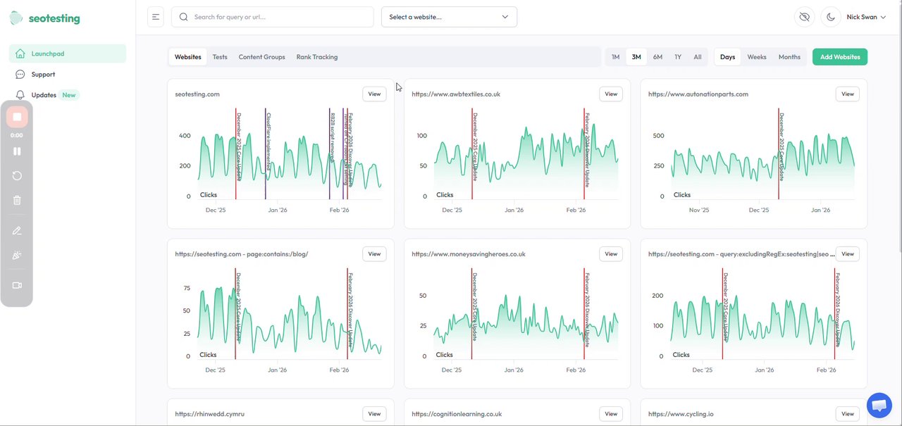902x426 pixels.
Task: Collapse the sidebar with the menu icon
Action: (x=156, y=17)
